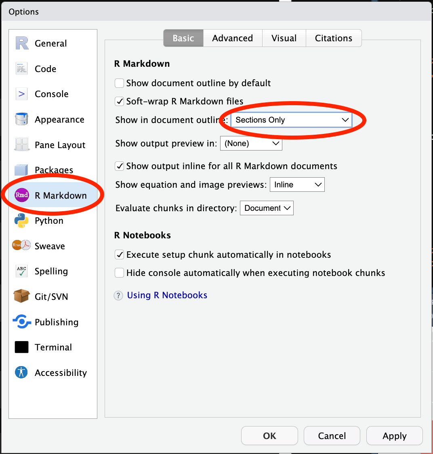Select Console options category

pyautogui.click(x=53, y=94)
